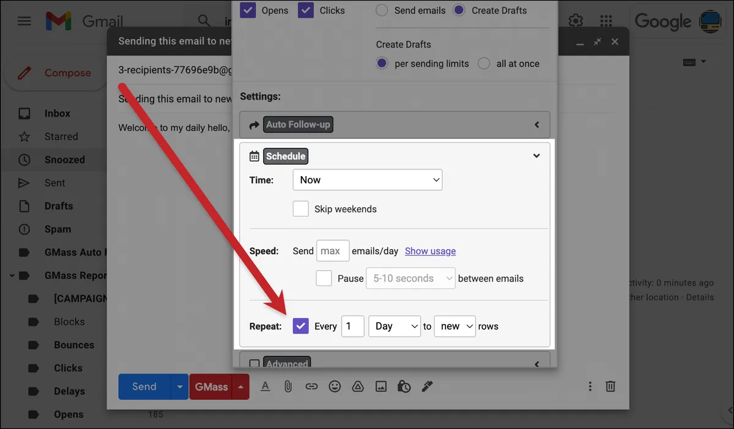Select the Create Drafts radio button
This screenshot has width=734, height=429.
click(x=459, y=10)
